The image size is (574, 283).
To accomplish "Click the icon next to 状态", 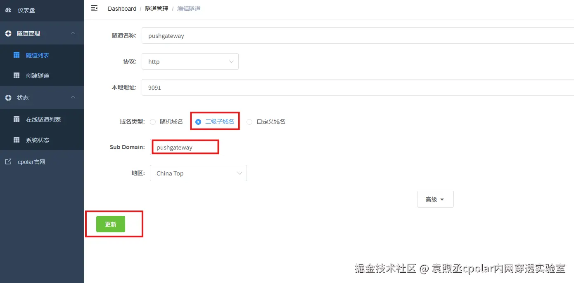I will 8,98.
